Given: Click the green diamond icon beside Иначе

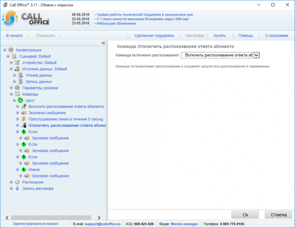Looking at the screenshot, I should point(24,169).
